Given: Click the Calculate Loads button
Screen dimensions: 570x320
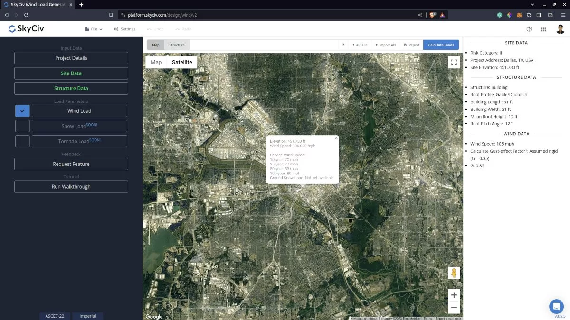Looking at the screenshot, I should pos(441,45).
